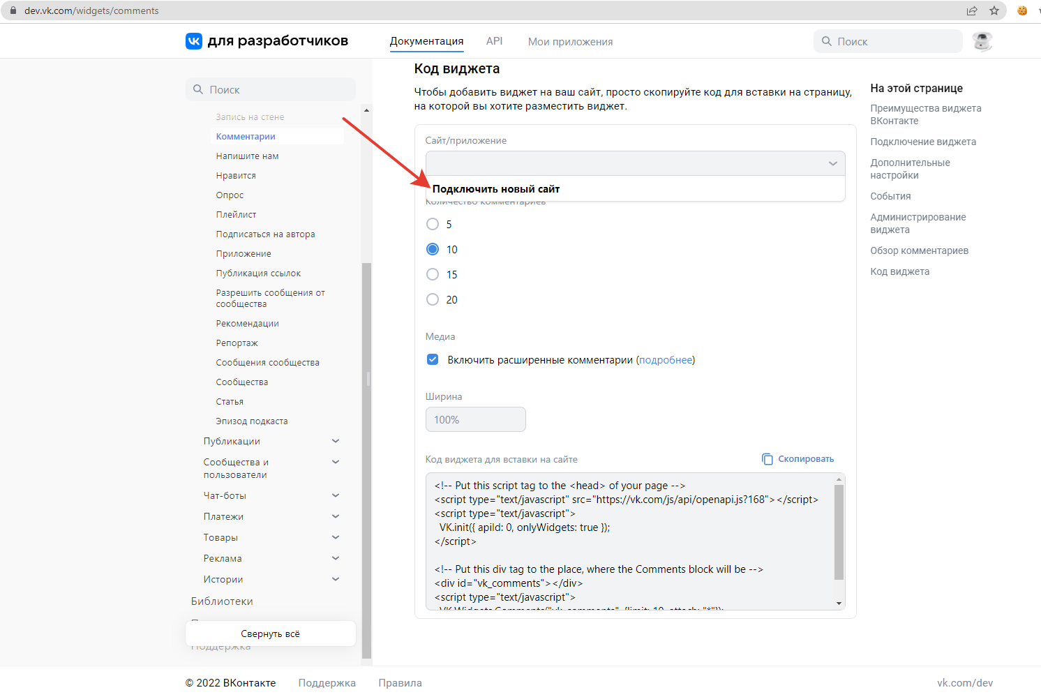Click the share page icon in address bar

972,10
